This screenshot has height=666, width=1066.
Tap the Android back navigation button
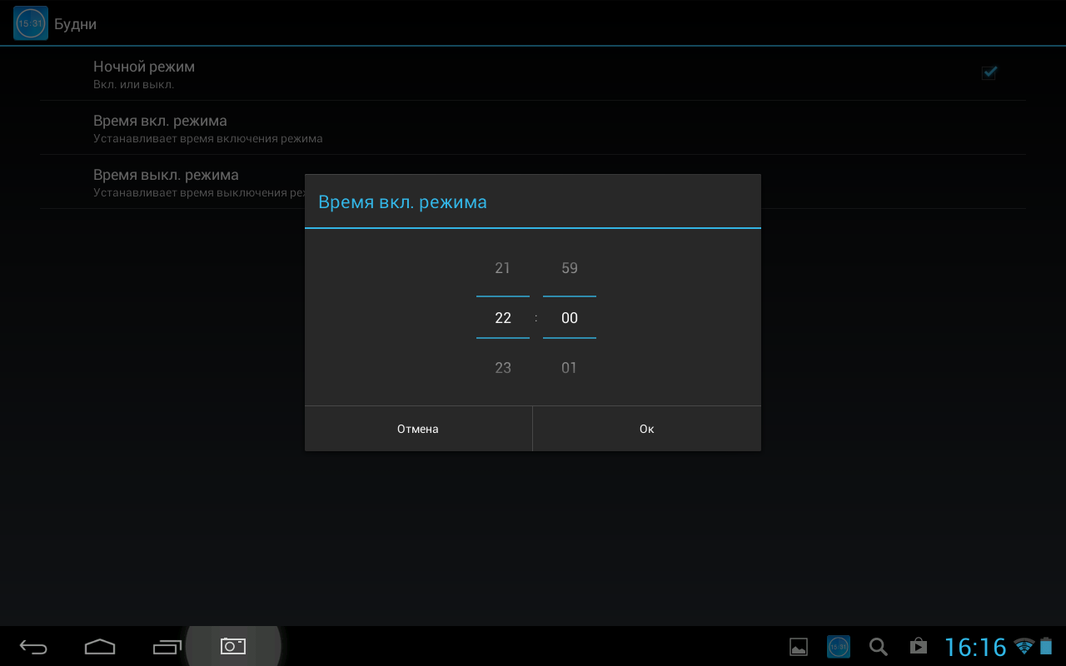click(x=33, y=647)
